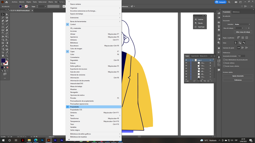Viewport: 255px width, 143px height.
Task: Open Carácter in the floating type panel
Action: pyautogui.click(x=200, y=20)
